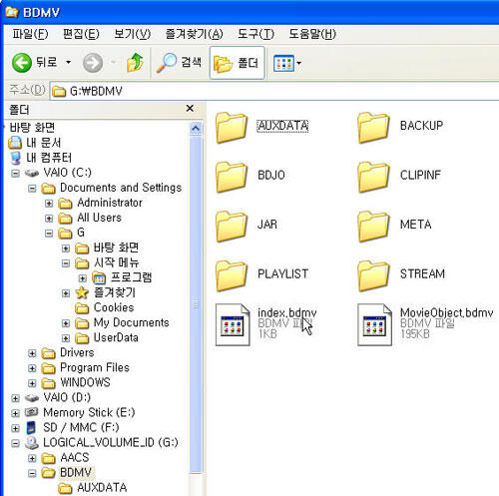Image resolution: width=499 pixels, height=496 pixels.
Task: Close the Folders side pane
Action: pyautogui.click(x=190, y=108)
